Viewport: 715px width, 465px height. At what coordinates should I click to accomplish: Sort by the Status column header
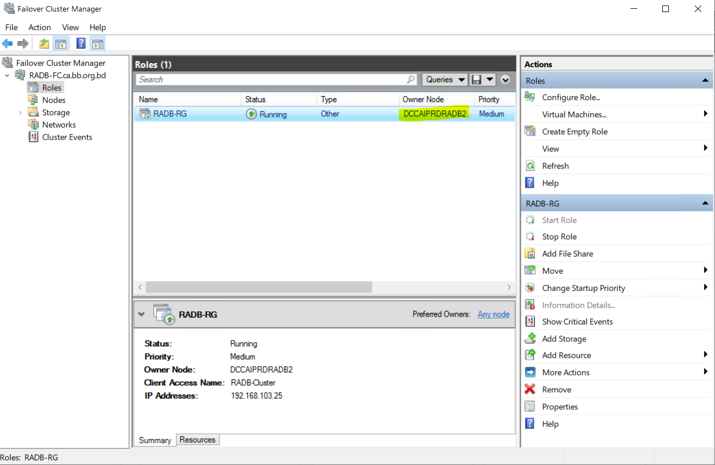coord(279,99)
